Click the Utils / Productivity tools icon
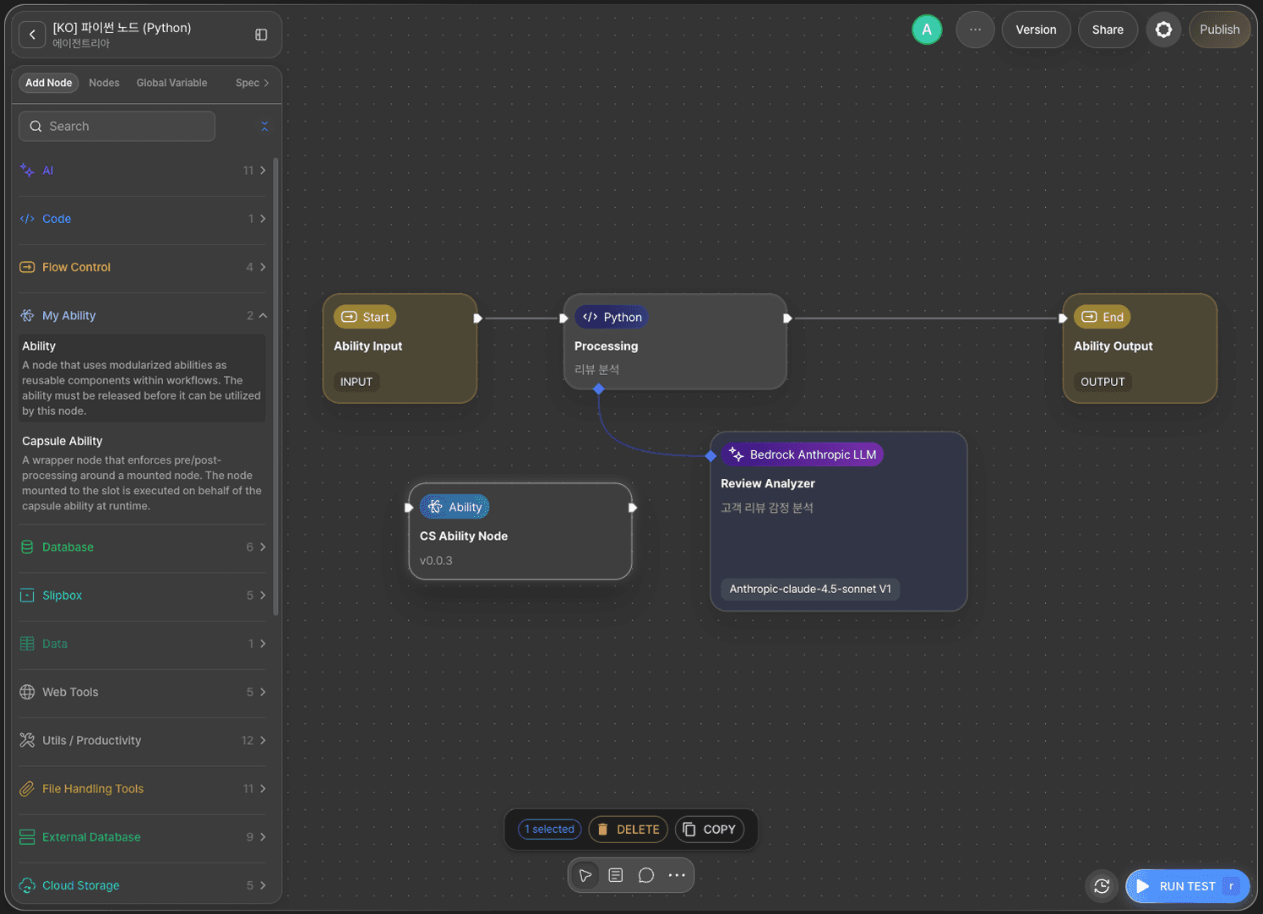Viewport: 1263px width, 914px height. [x=27, y=740]
